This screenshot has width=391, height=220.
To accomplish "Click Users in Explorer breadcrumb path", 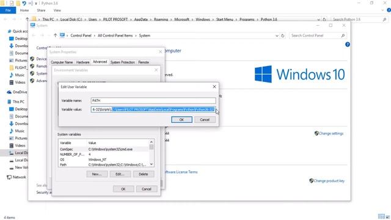I will coord(92,19).
